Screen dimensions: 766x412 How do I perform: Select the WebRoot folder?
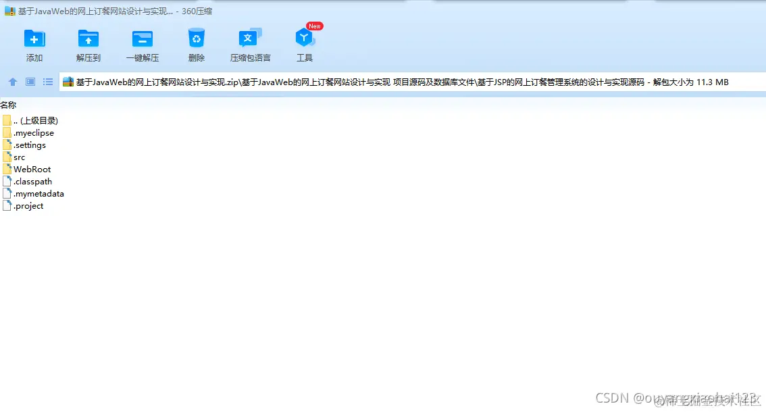[27, 170]
